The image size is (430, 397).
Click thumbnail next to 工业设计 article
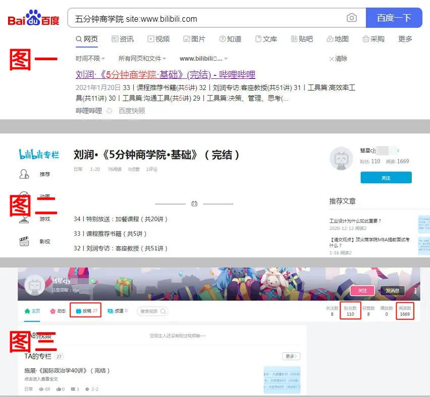tap(424, 224)
